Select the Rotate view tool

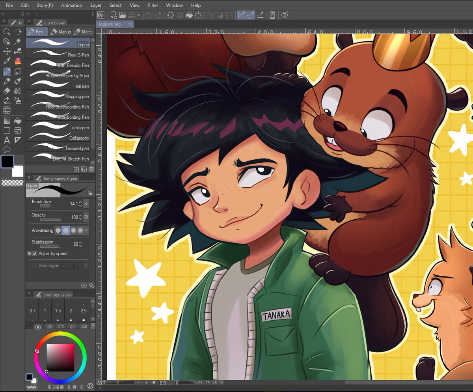18,32
